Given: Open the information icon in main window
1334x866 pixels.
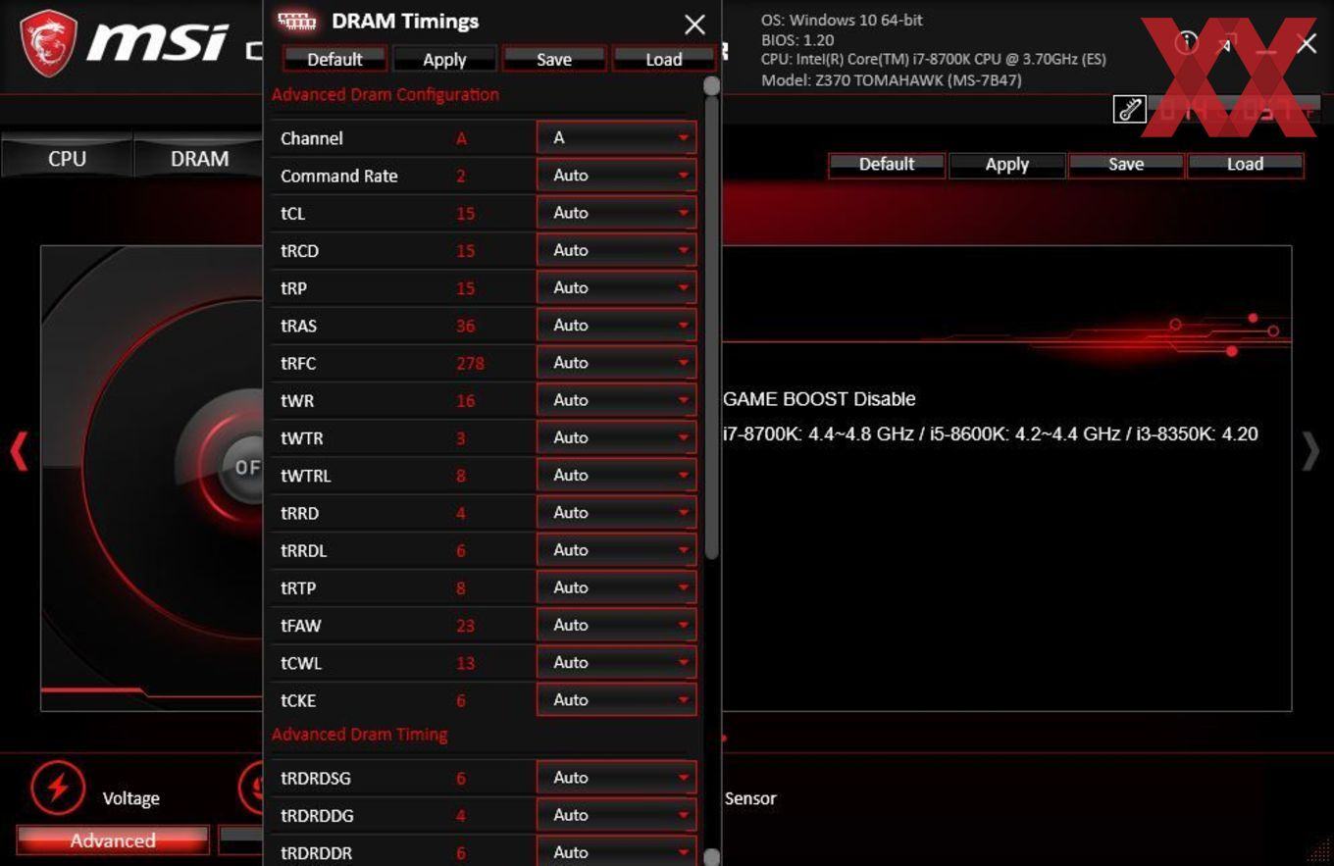Looking at the screenshot, I should click(1187, 42).
